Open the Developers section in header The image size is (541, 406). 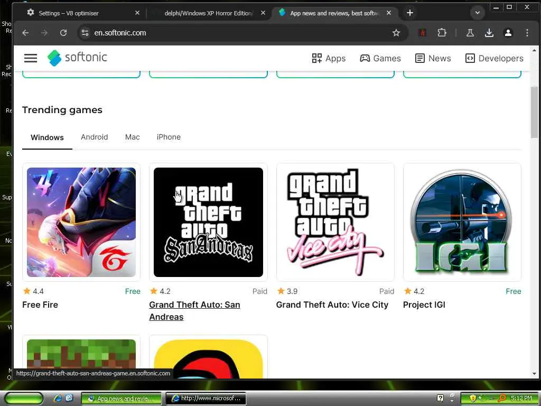click(x=494, y=58)
